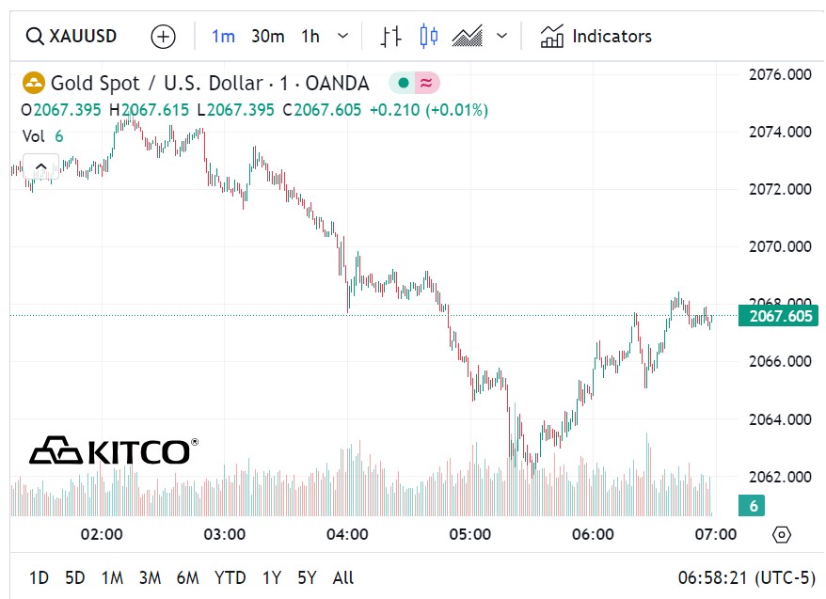
Task: Select the Area chart style icon
Action: click(468, 37)
